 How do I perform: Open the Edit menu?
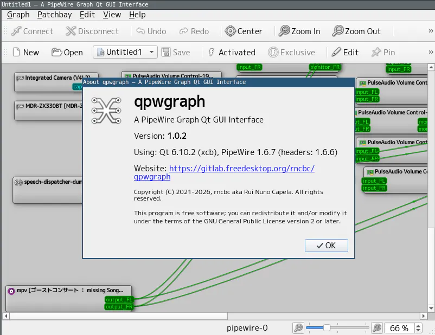coord(87,15)
